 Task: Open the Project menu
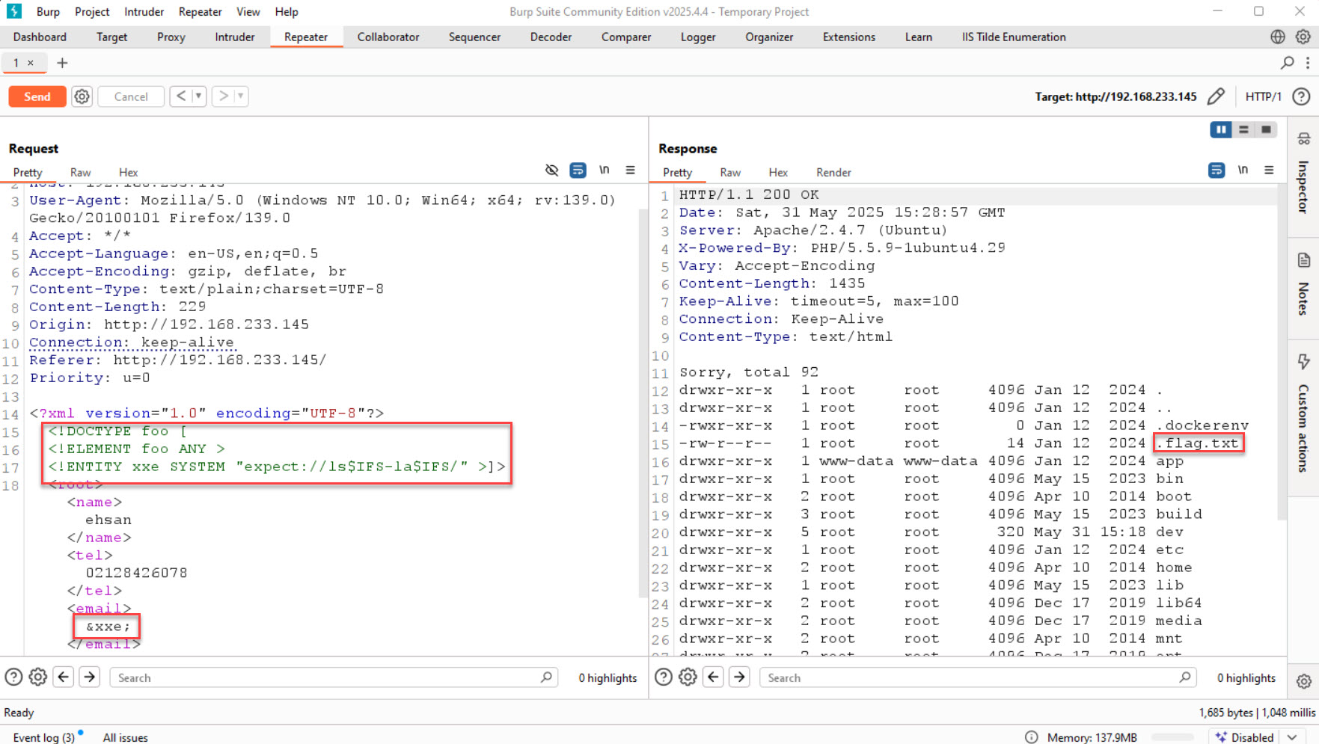tap(92, 11)
